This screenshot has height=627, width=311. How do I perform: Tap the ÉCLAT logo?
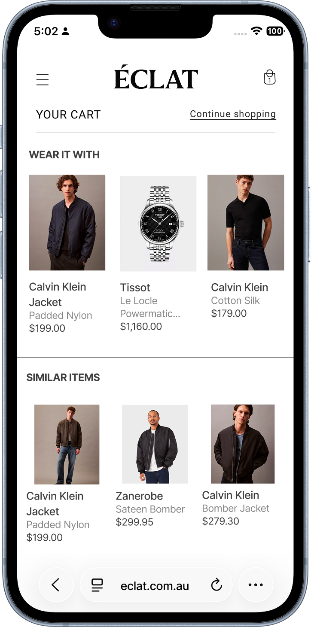click(x=156, y=77)
